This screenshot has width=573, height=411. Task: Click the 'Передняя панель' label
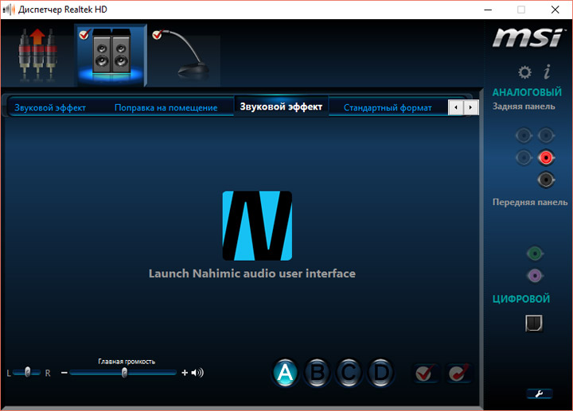pyautogui.click(x=530, y=202)
